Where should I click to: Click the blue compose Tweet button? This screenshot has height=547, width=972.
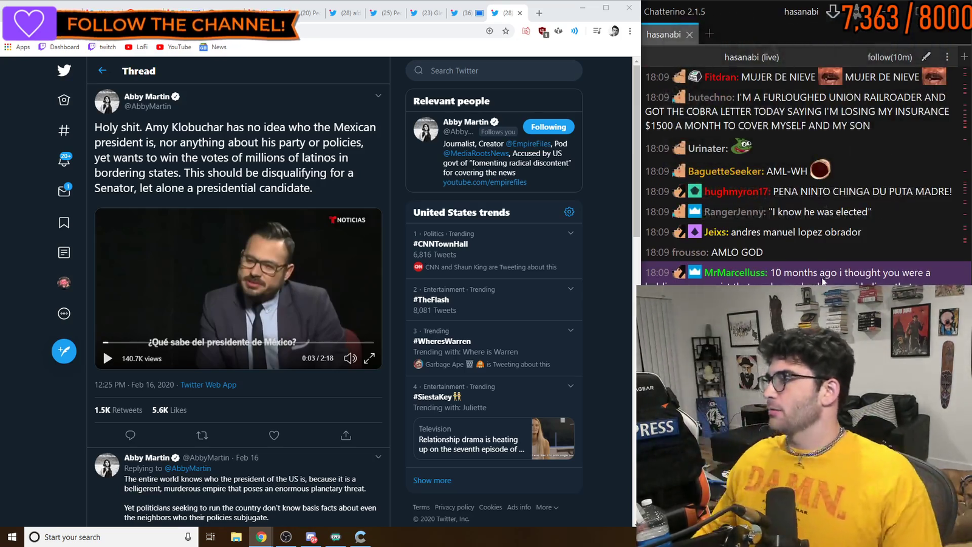[x=64, y=351]
